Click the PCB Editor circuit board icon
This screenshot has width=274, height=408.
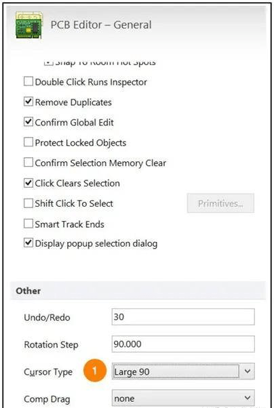[x=29, y=25]
